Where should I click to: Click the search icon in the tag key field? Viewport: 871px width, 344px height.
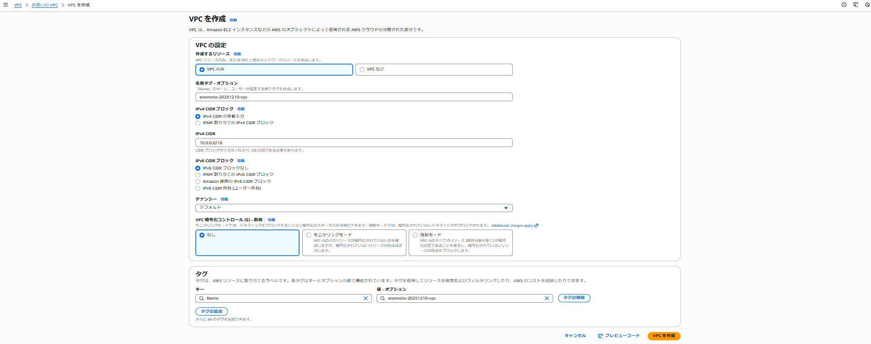201,298
